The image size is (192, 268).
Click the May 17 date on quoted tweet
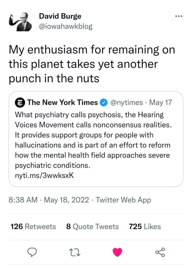click(160, 103)
